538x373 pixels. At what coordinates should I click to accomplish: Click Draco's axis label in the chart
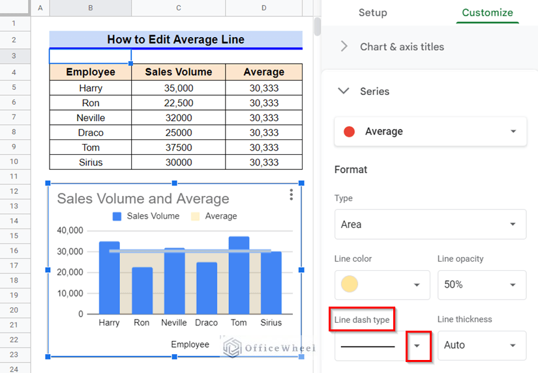(x=206, y=323)
